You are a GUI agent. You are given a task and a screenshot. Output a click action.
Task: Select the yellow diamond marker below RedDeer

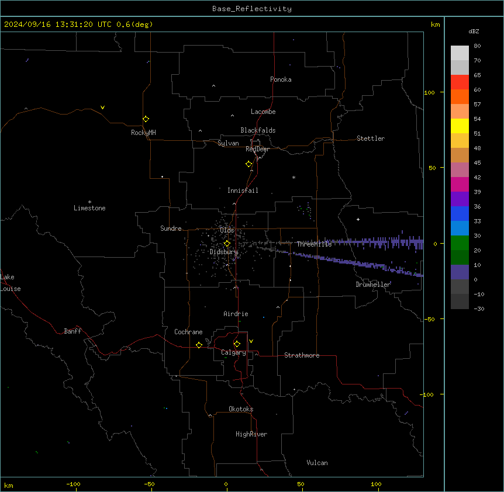pyautogui.click(x=249, y=164)
